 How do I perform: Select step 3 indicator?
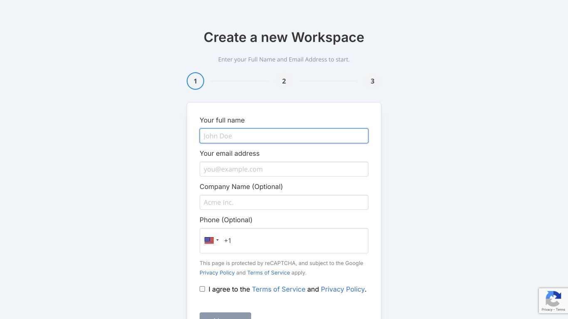[x=373, y=81]
